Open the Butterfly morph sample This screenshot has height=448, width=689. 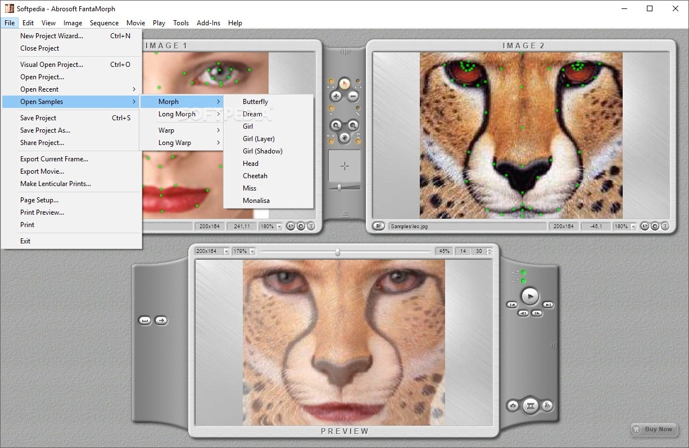click(269, 102)
